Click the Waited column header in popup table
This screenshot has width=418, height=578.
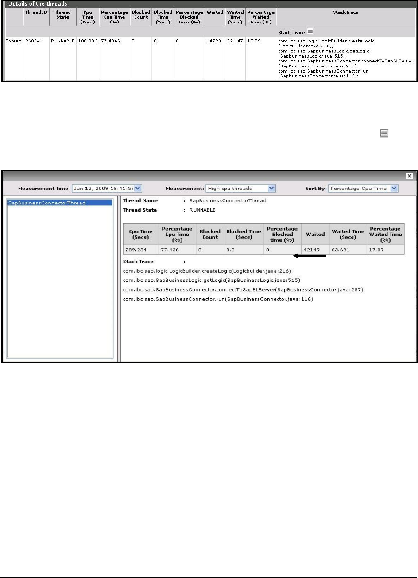pyautogui.click(x=315, y=234)
